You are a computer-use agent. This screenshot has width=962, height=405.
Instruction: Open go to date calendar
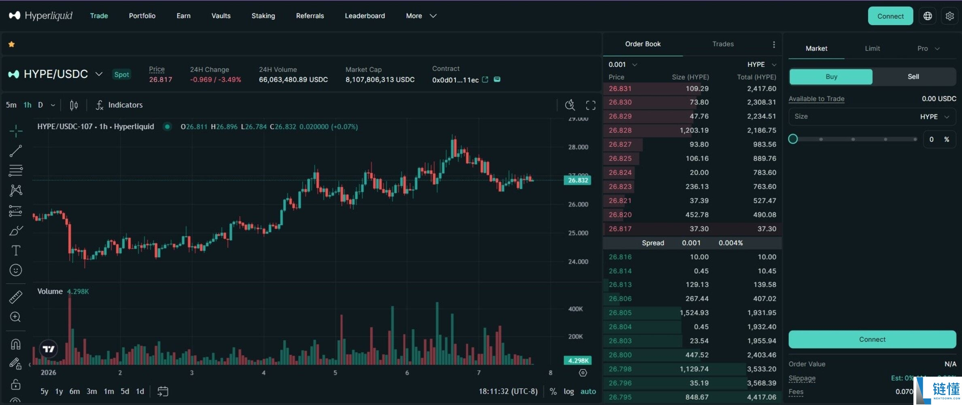[163, 391]
